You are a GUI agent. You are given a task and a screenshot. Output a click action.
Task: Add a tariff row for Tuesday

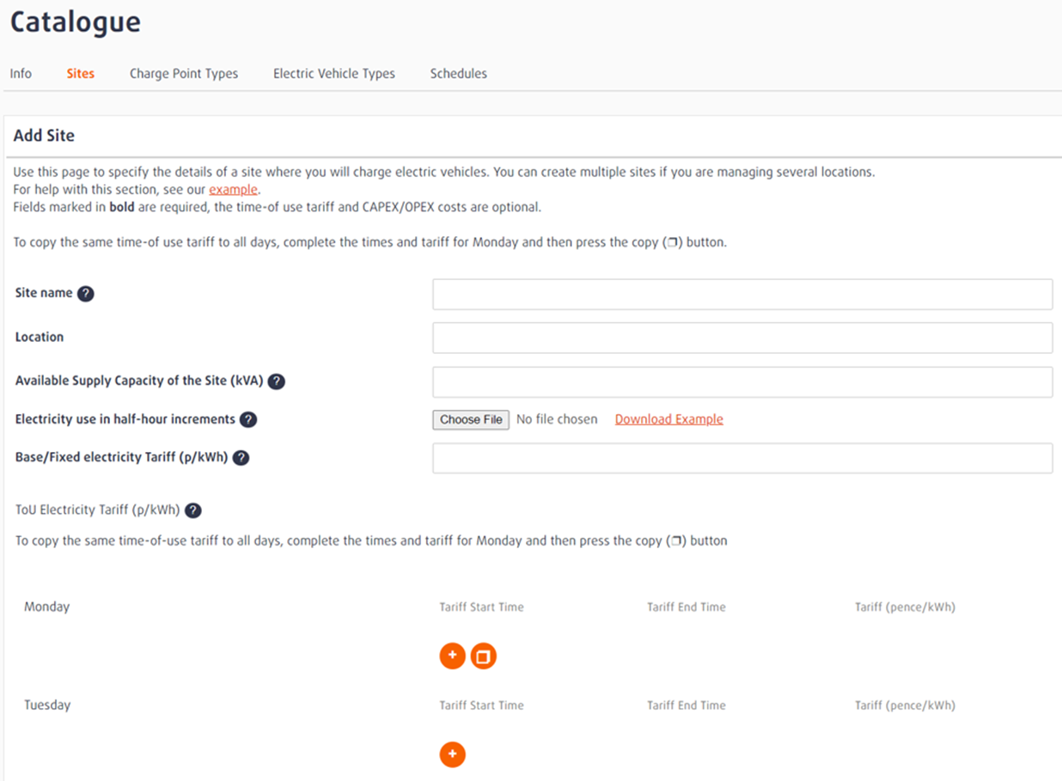(452, 754)
